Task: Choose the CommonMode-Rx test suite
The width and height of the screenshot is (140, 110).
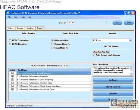Action: pos(52,44)
